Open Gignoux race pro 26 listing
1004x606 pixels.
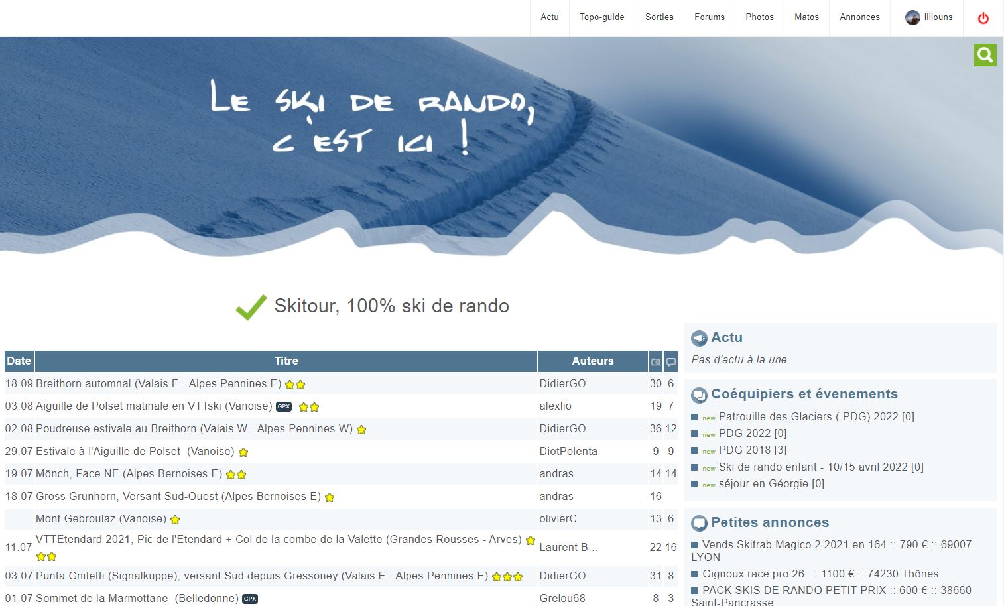[753, 574]
